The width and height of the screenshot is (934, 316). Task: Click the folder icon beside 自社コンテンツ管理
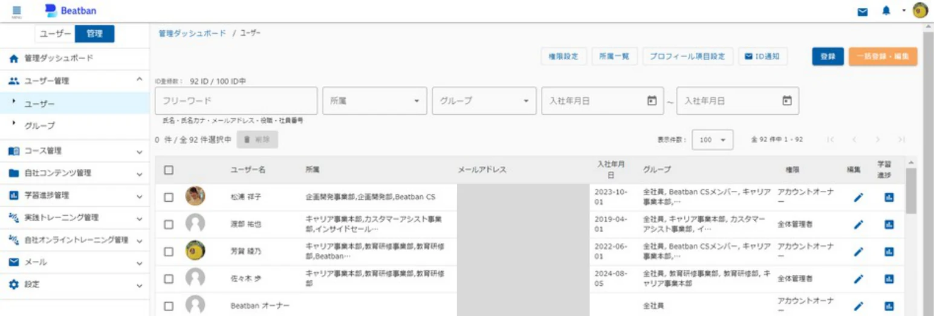click(14, 173)
